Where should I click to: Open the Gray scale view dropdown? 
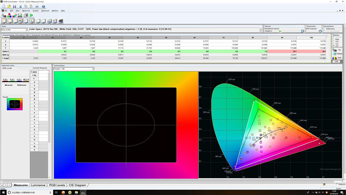click(x=26, y=30)
